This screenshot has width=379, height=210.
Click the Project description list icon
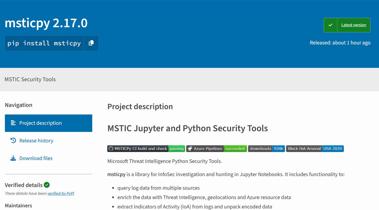[13, 123]
